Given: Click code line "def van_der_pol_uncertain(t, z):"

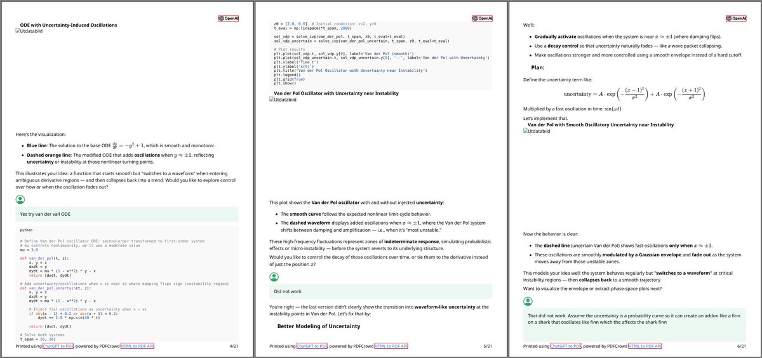Looking at the screenshot, I should click(x=57, y=288).
